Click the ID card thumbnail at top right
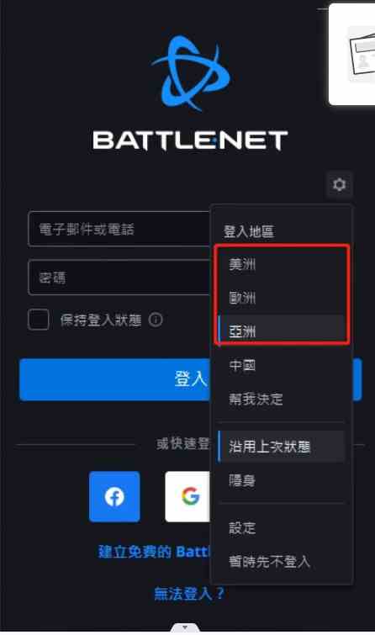Image resolution: width=375 pixels, height=635 pixels. pyautogui.click(x=351, y=54)
